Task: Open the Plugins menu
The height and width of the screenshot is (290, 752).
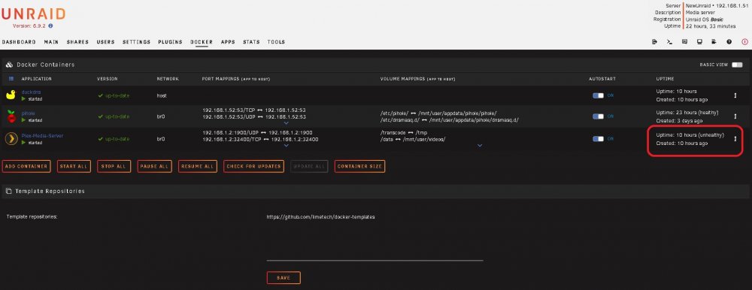Action: click(x=170, y=42)
